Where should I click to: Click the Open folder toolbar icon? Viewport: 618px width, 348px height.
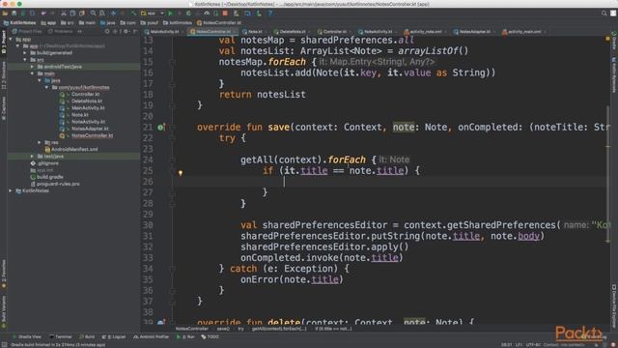click(x=5, y=14)
